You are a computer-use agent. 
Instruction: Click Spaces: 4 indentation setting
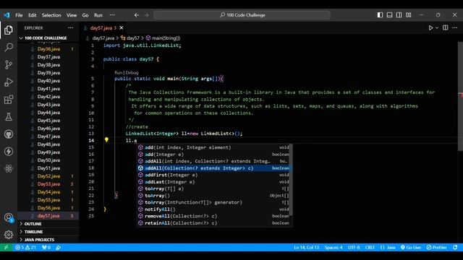(x=334, y=247)
